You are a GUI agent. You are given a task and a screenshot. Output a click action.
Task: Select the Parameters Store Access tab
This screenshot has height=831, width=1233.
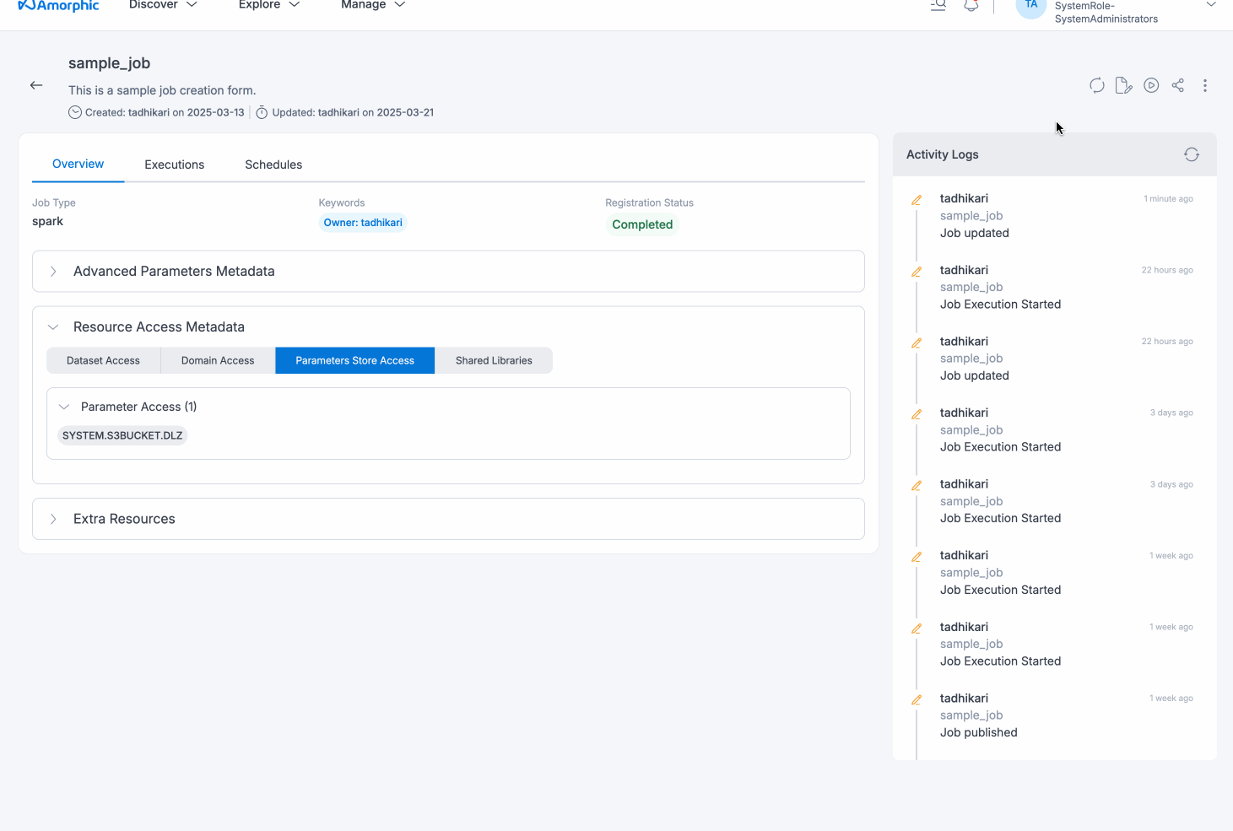pos(354,360)
